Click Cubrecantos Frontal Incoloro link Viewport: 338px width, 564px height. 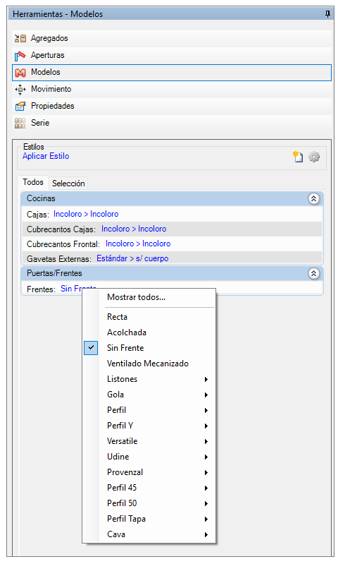[x=138, y=244]
